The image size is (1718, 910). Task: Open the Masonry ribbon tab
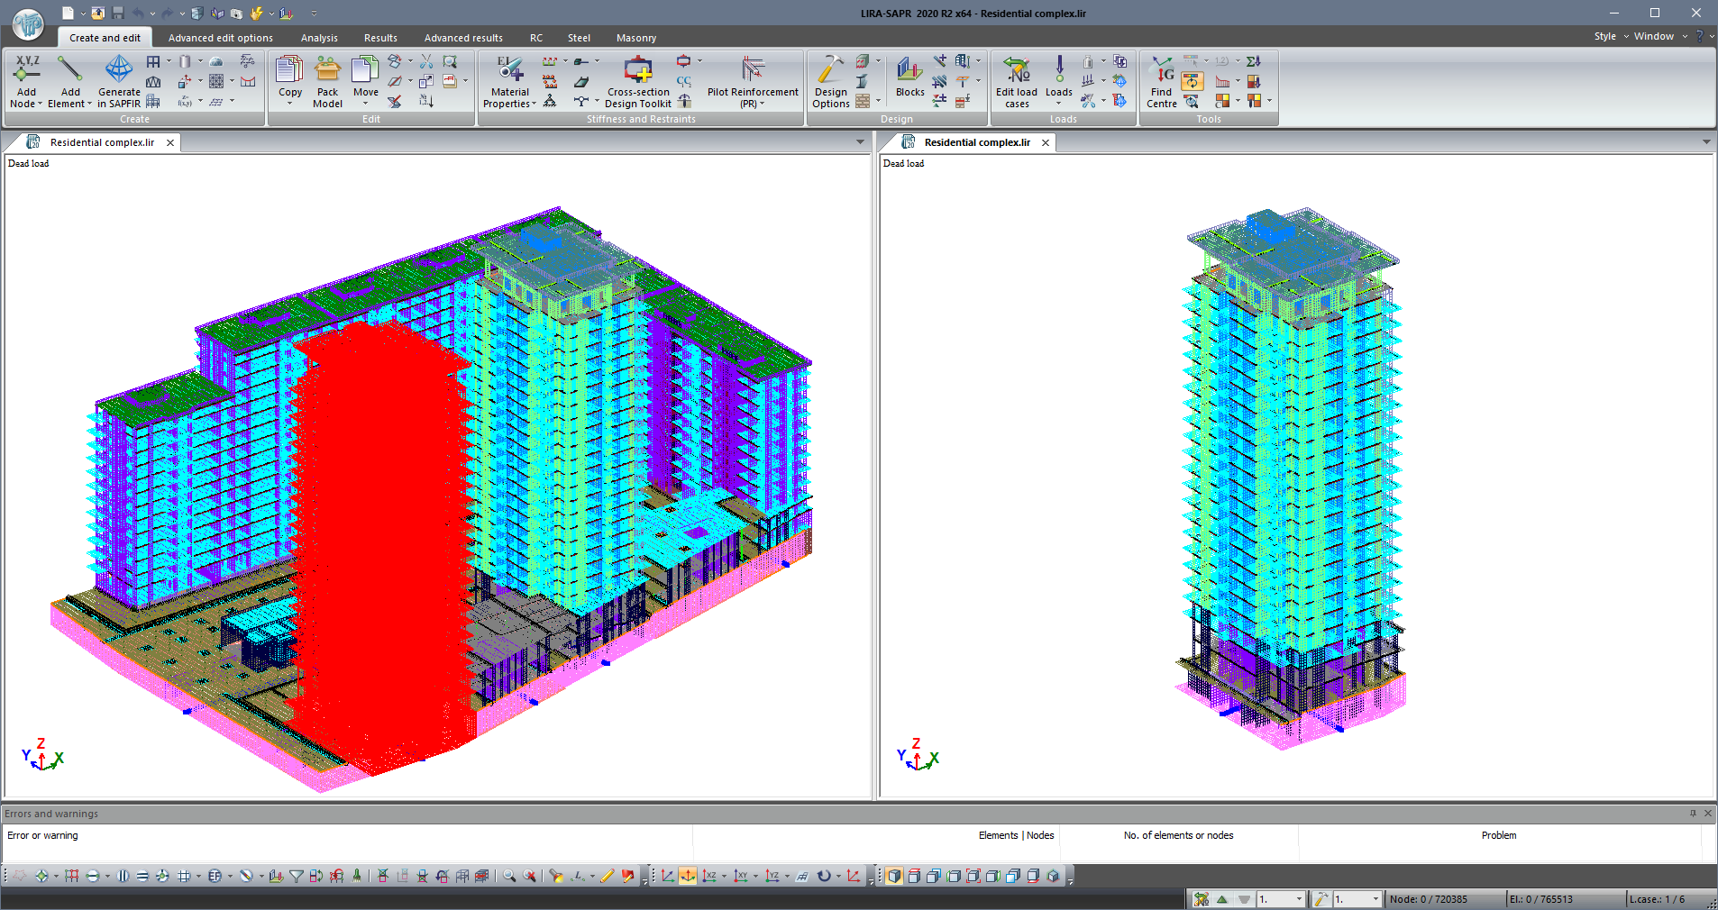[635, 38]
